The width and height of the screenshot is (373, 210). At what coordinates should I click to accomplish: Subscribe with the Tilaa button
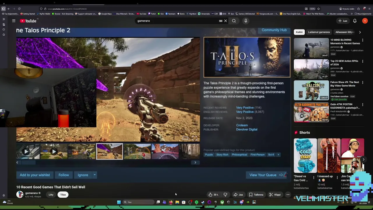(63, 195)
